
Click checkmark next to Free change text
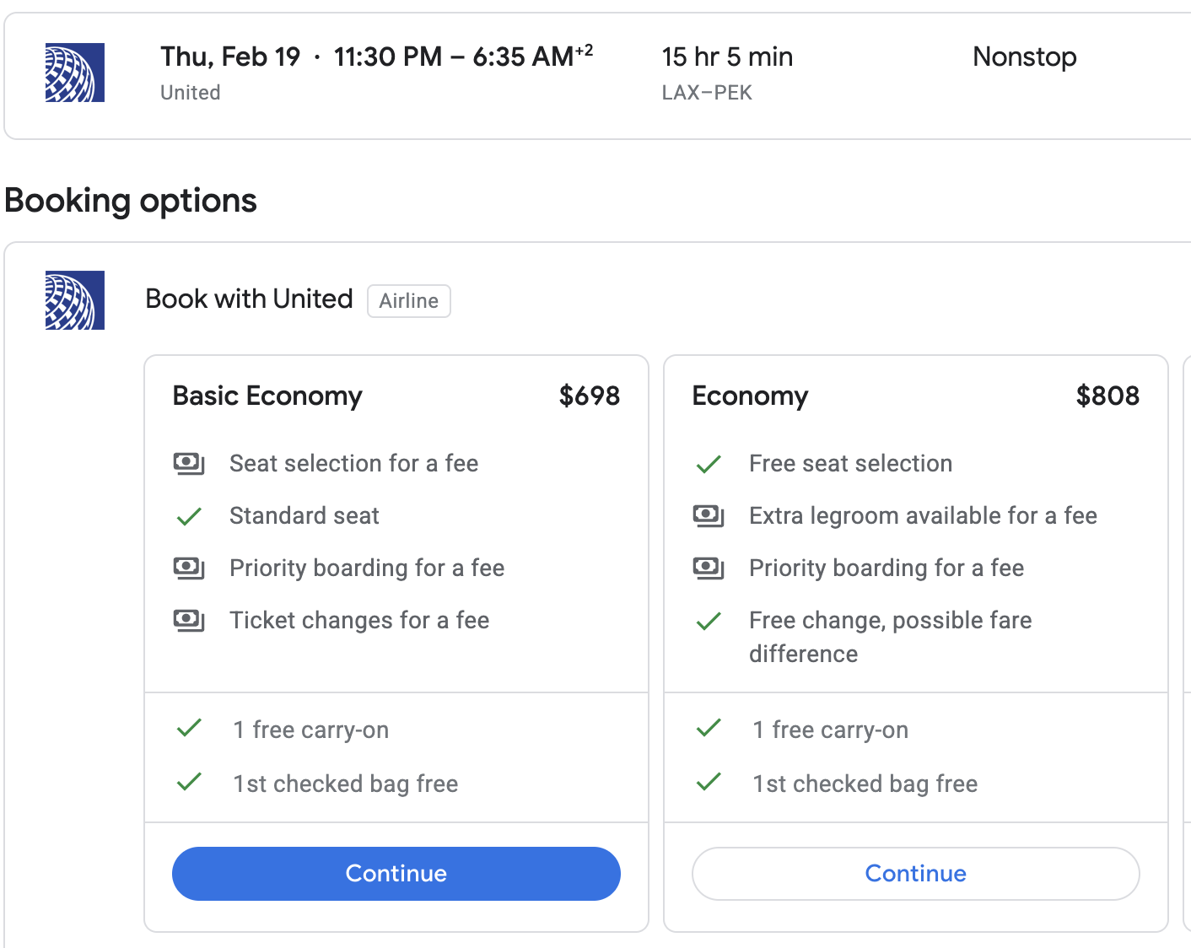tap(709, 622)
